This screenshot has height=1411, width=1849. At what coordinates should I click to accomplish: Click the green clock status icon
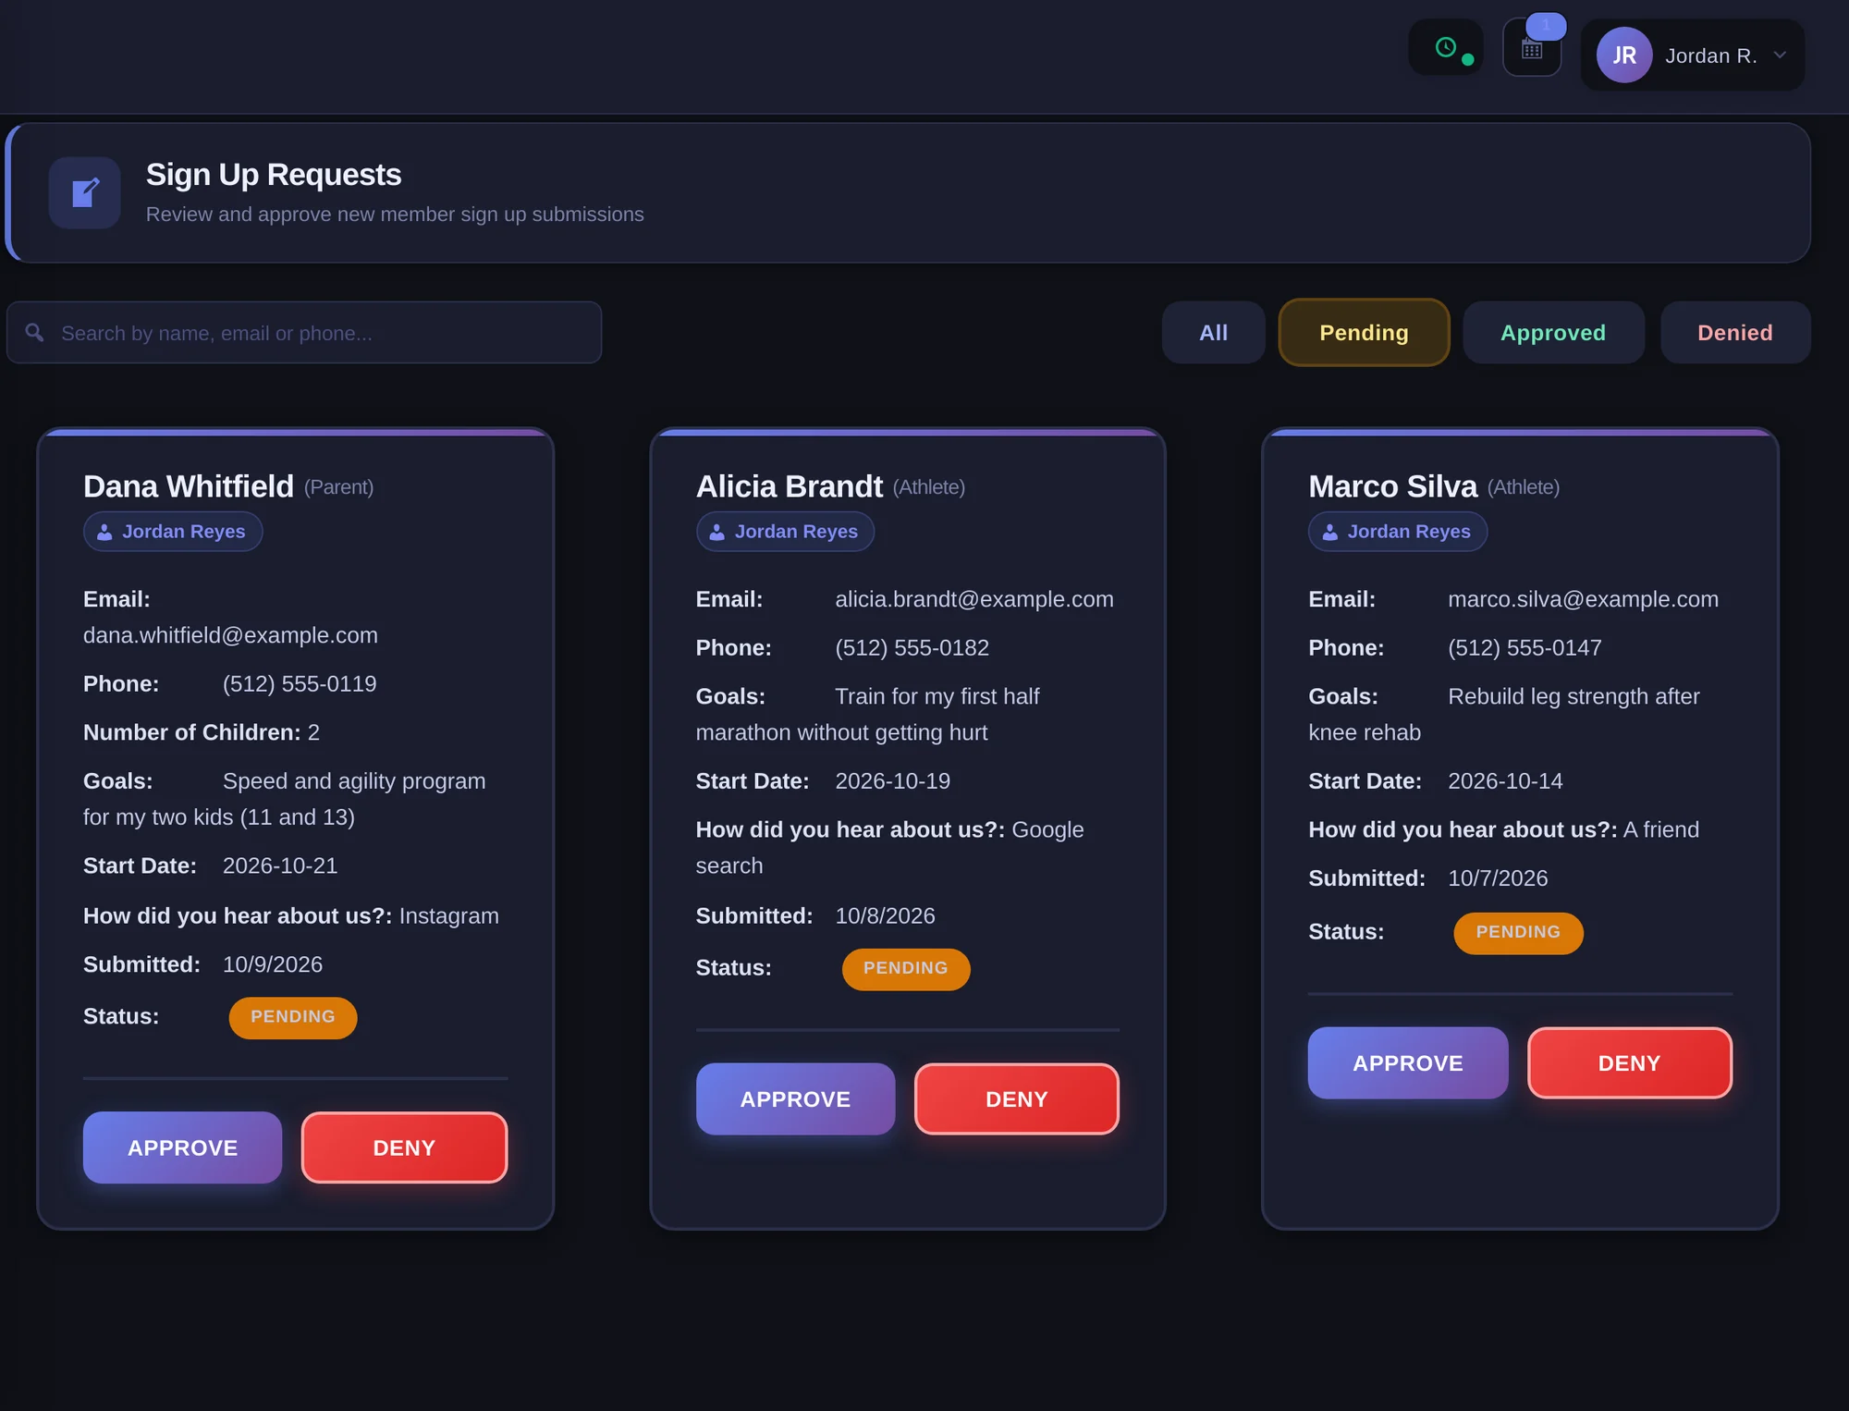1446,47
